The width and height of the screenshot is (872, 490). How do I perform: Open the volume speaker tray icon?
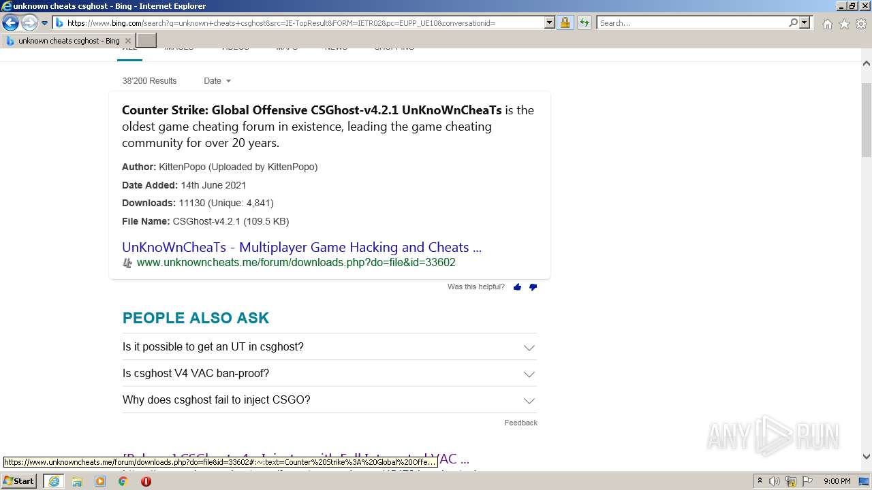pyautogui.click(x=775, y=481)
